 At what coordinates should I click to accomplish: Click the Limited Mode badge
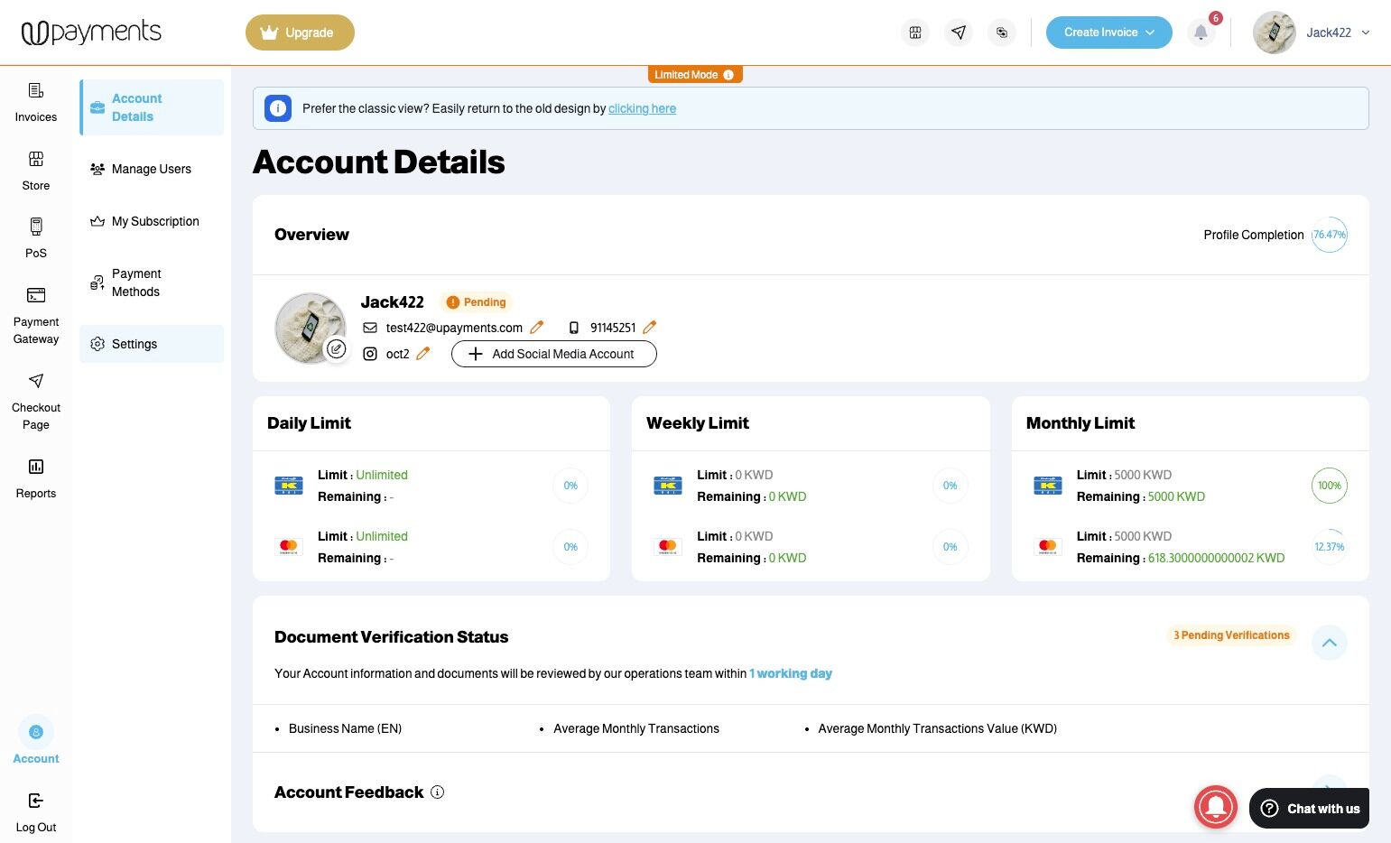click(695, 75)
